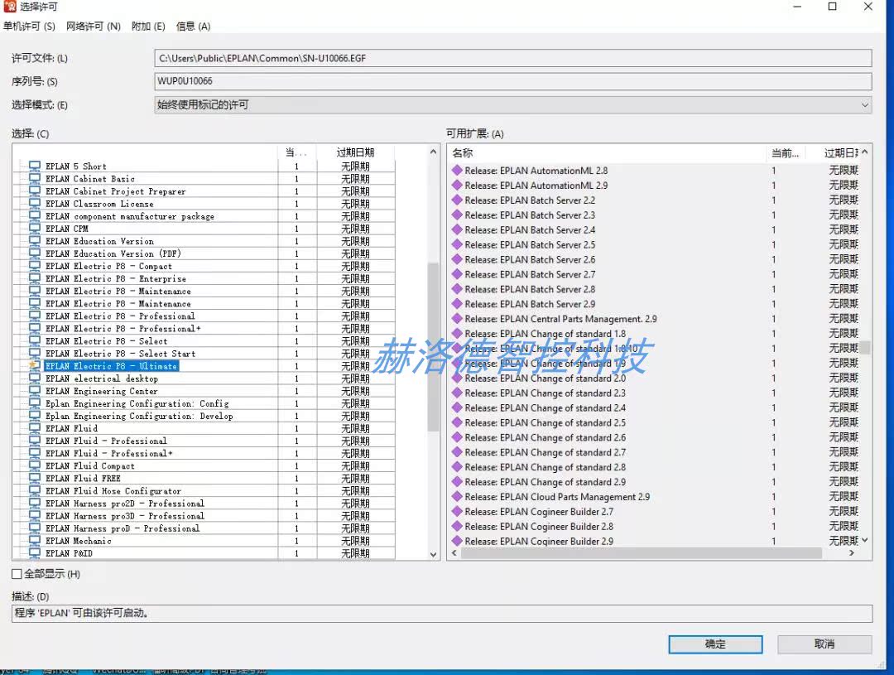This screenshot has height=675, width=894.
Task: Select EPLAN electrical desktop
Action: click(102, 378)
